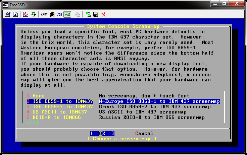Viewport: 247px width, 155px height.
Task: Show the connection info dialog
Action: coord(15,14)
